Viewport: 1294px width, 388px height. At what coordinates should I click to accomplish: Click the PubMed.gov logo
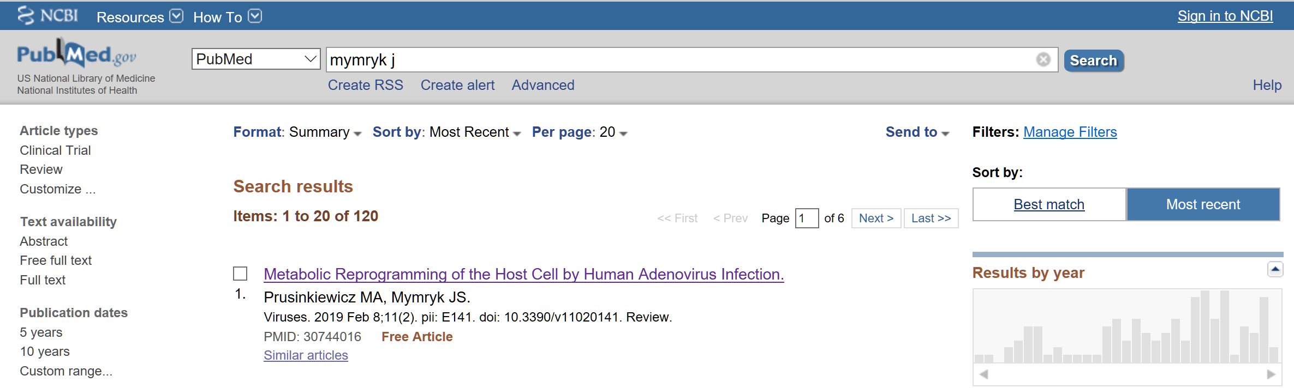tap(76, 54)
